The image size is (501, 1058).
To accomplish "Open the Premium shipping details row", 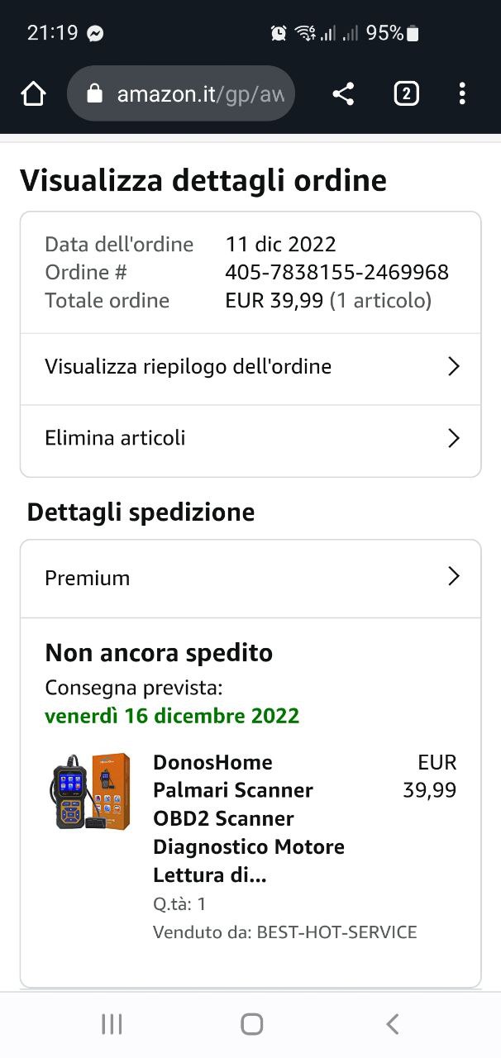I will 250,579.
